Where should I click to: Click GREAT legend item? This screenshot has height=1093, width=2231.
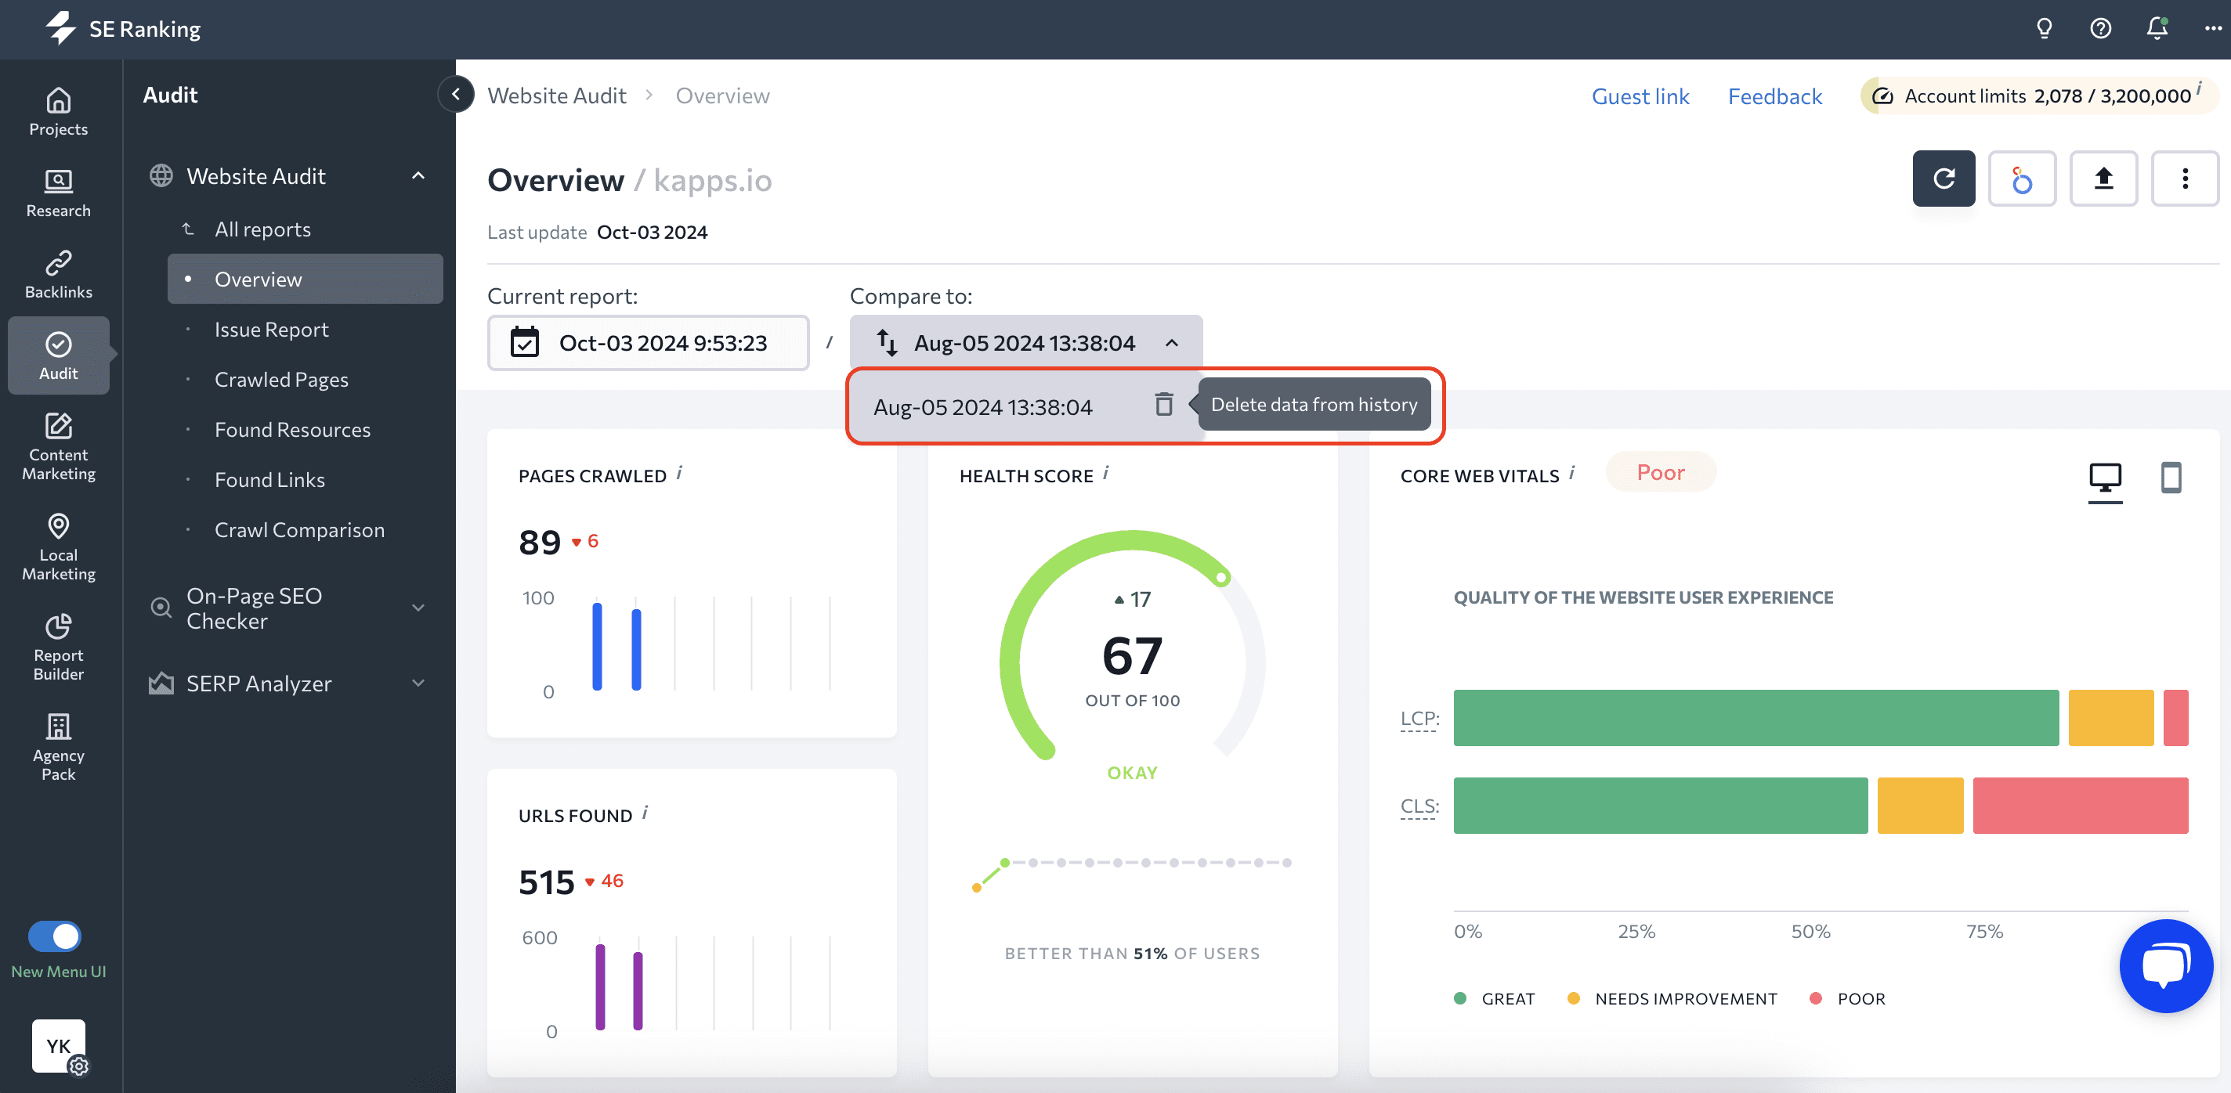click(x=1495, y=999)
